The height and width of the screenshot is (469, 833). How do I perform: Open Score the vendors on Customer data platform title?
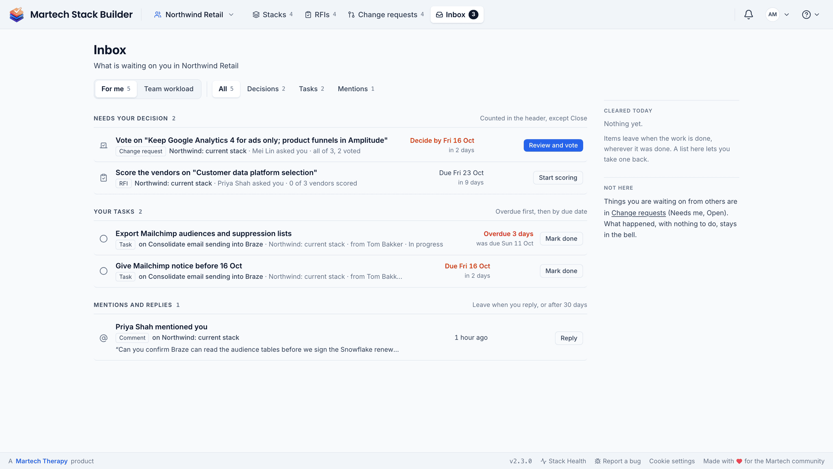pyautogui.click(x=216, y=173)
